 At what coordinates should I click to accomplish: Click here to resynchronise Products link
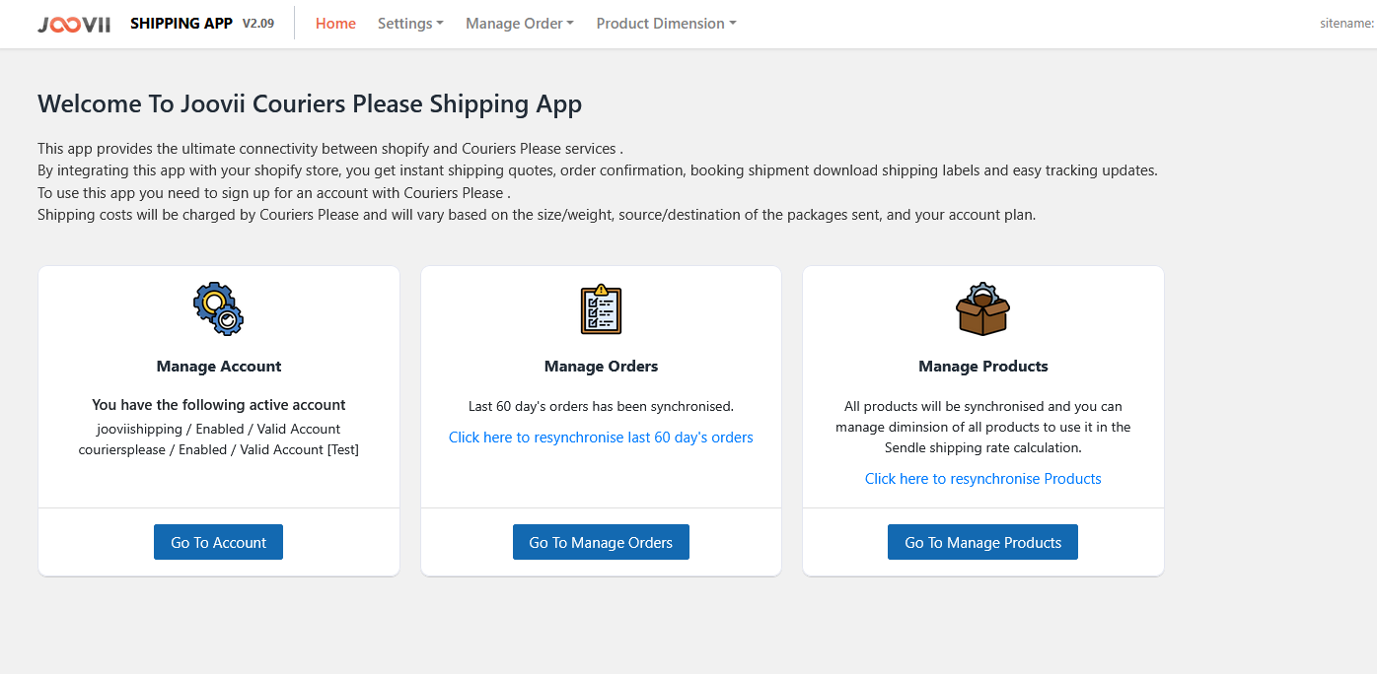click(x=983, y=479)
